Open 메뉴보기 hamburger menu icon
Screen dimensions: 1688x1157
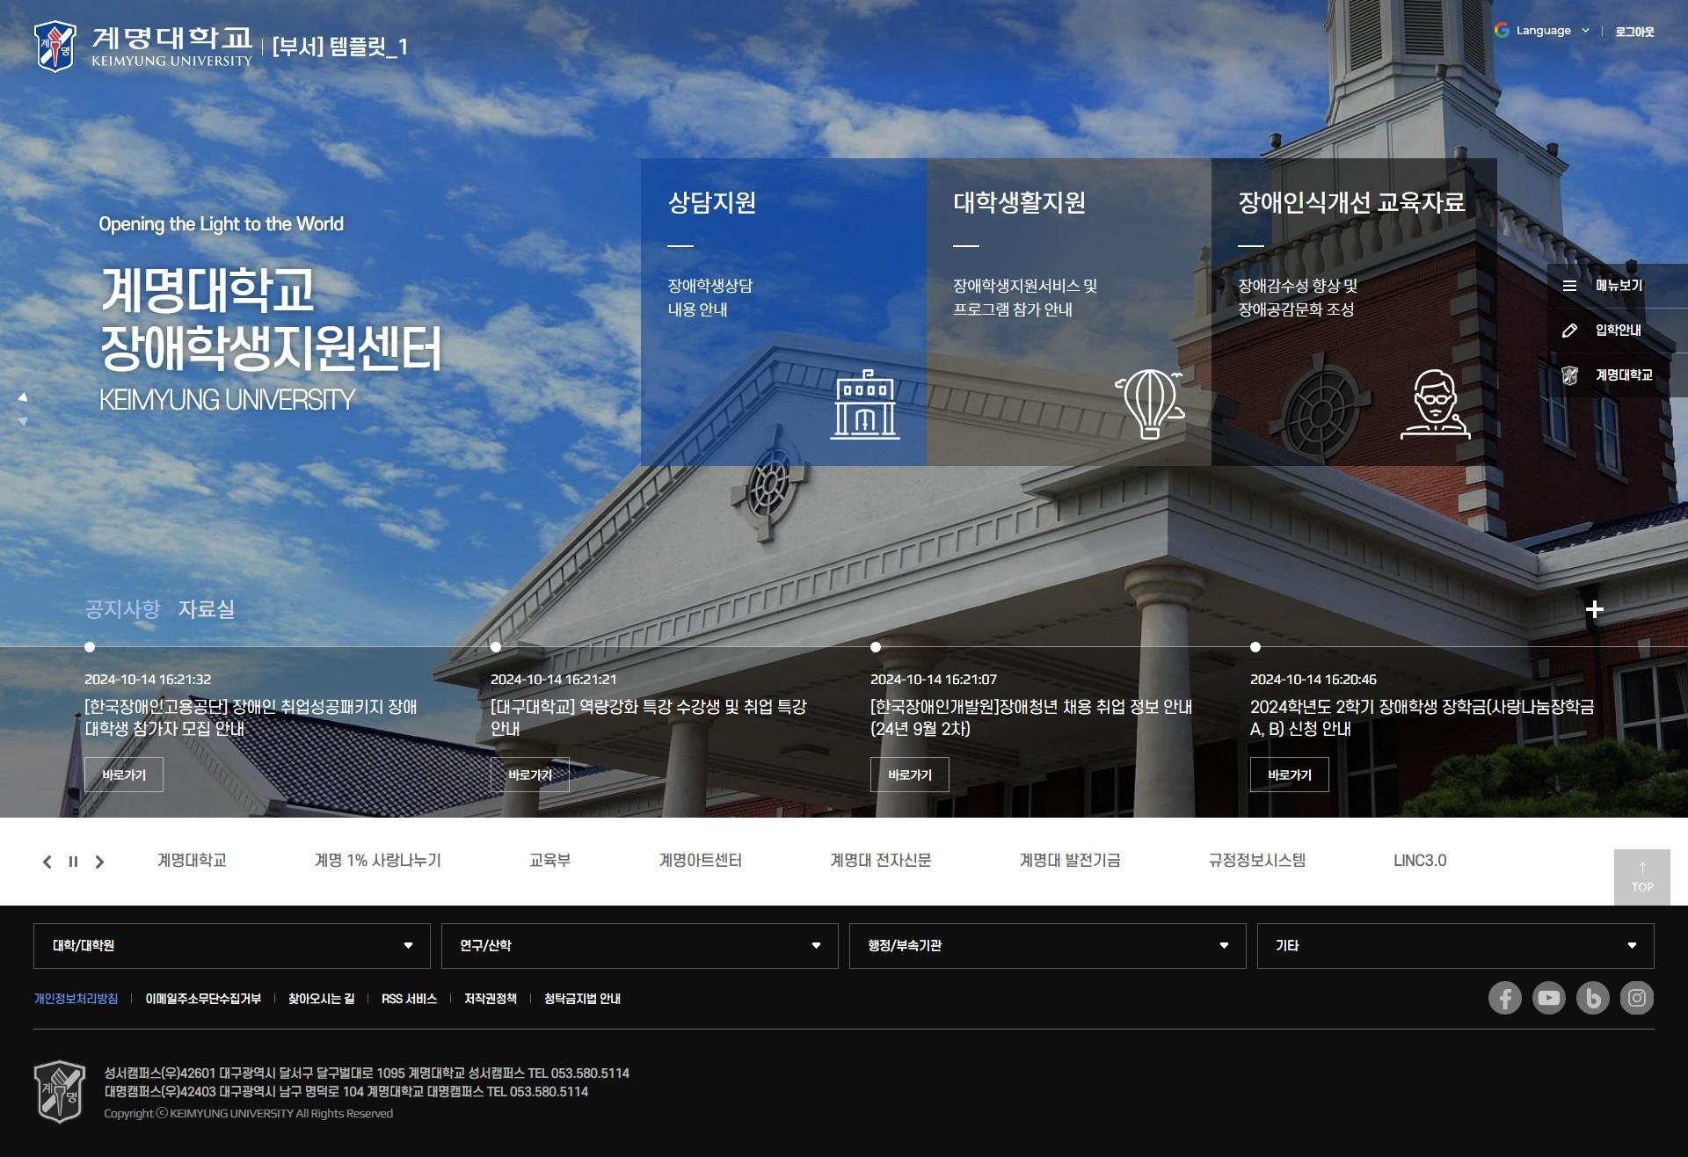[1569, 286]
